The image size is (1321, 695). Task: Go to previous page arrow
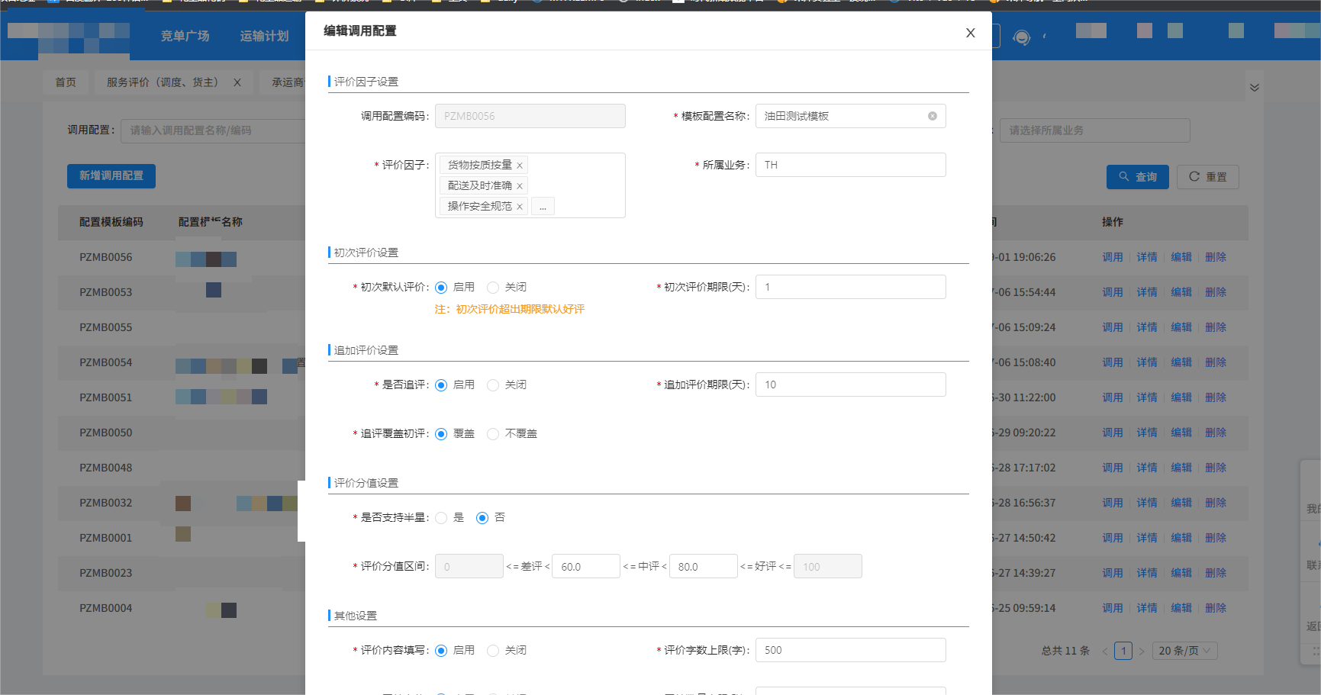click(1104, 651)
